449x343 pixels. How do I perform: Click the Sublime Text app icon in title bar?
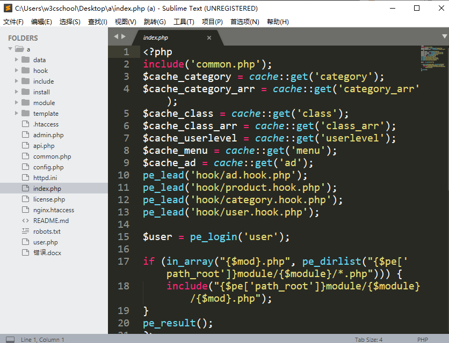tap(8, 8)
